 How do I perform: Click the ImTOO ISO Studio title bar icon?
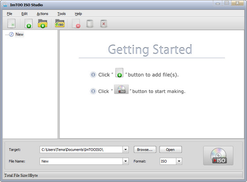click(5, 4)
